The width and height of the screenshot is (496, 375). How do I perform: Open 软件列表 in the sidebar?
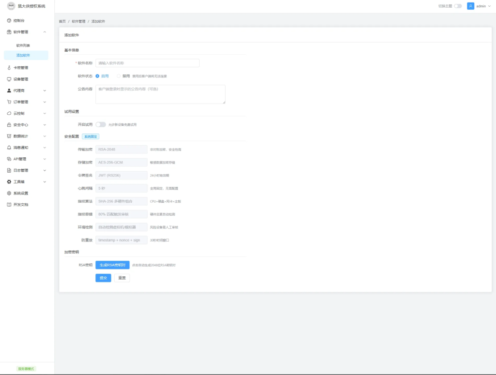click(x=23, y=45)
